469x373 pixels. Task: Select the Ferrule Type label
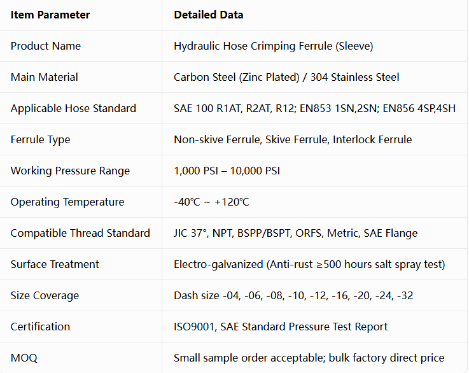(x=40, y=139)
